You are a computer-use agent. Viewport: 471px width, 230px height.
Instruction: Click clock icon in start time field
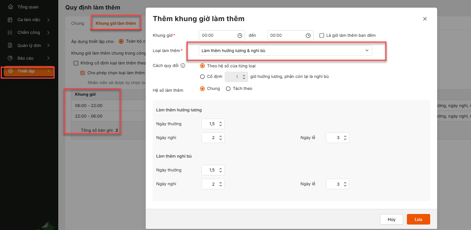coord(240,35)
